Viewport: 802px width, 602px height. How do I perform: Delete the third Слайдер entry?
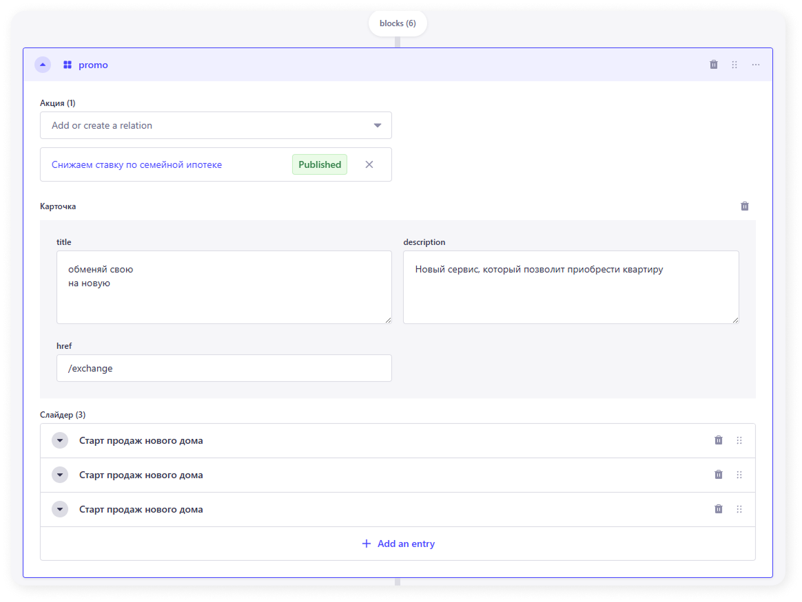click(719, 509)
